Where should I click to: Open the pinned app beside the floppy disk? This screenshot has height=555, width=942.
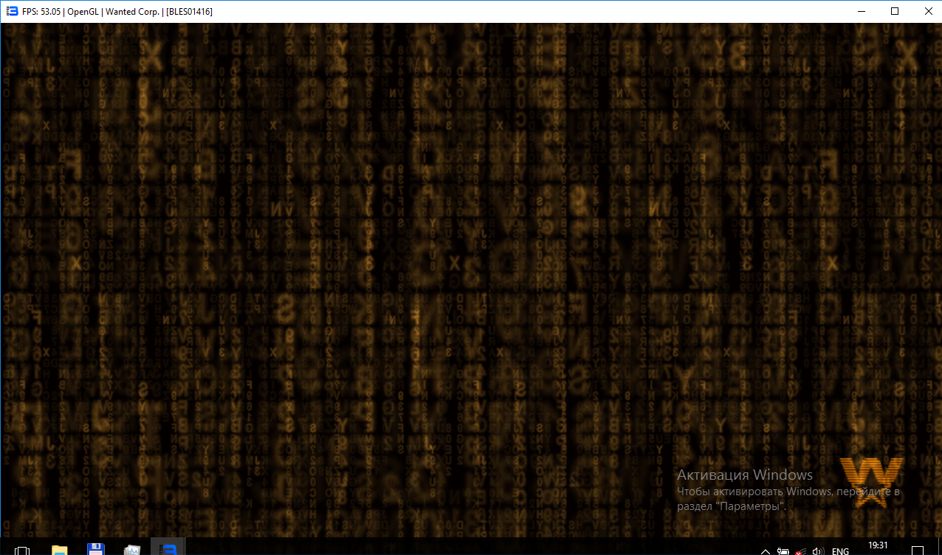tap(132, 550)
